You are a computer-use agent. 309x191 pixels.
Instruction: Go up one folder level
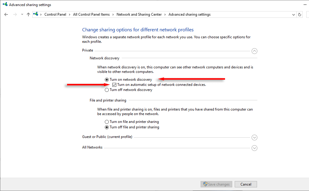click(28, 14)
